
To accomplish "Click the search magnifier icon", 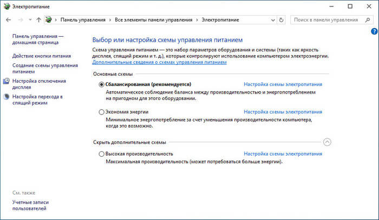I will (x=368, y=20).
